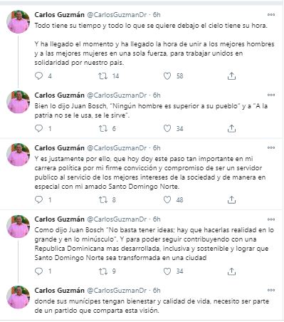Reply to the 'Bien lo dijo Juan Bosch' tweet
The height and width of the screenshot is (322, 284).
pyautogui.click(x=38, y=128)
